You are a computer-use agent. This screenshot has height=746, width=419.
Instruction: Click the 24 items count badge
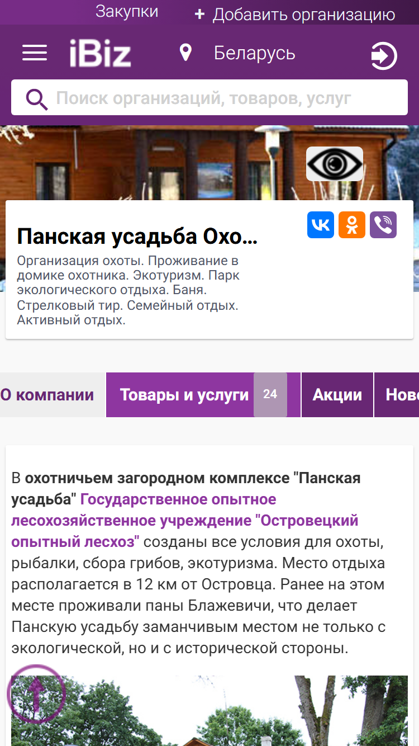coord(270,395)
